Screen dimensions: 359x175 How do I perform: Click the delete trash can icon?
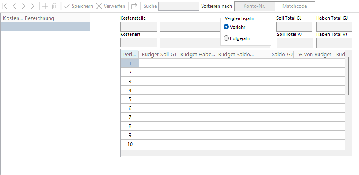tap(55, 6)
